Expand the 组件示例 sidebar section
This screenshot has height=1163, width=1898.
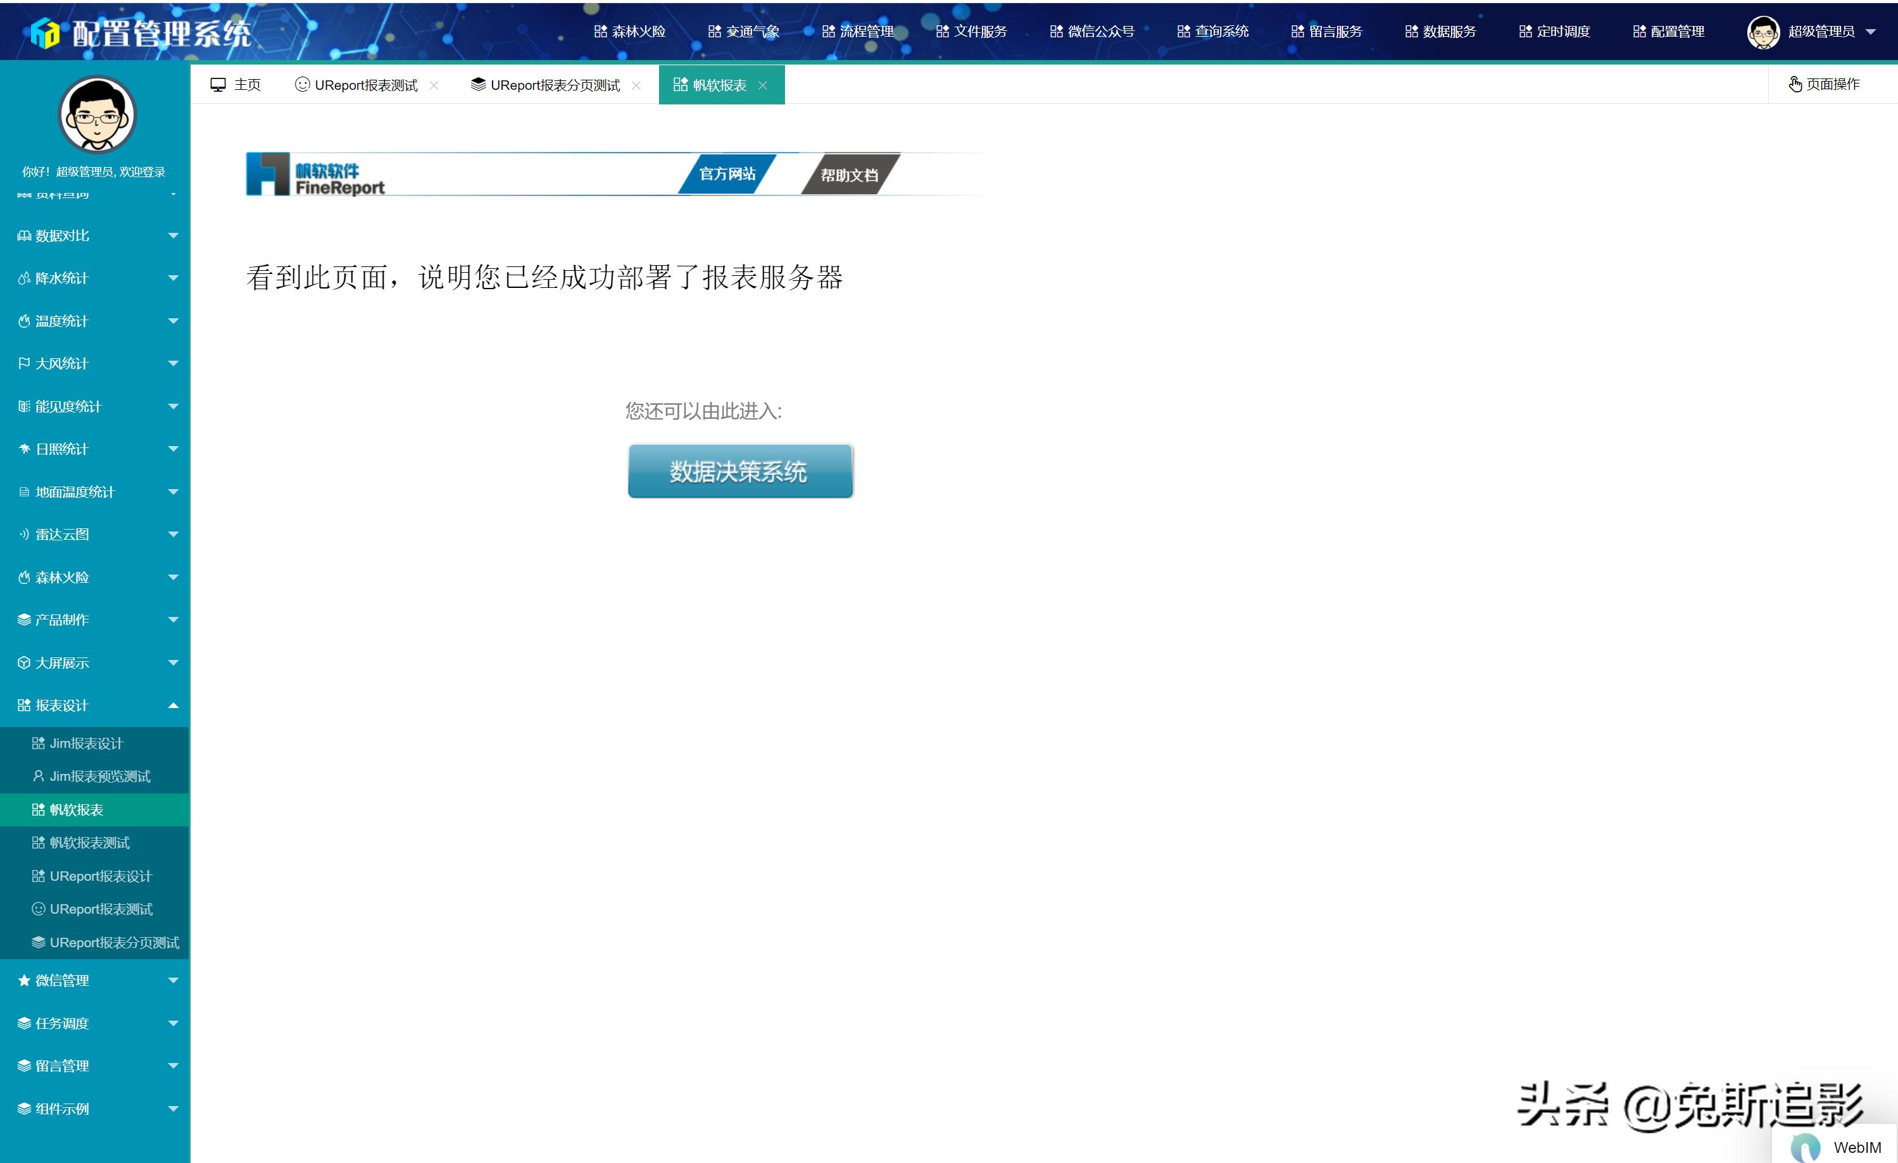point(173,1109)
